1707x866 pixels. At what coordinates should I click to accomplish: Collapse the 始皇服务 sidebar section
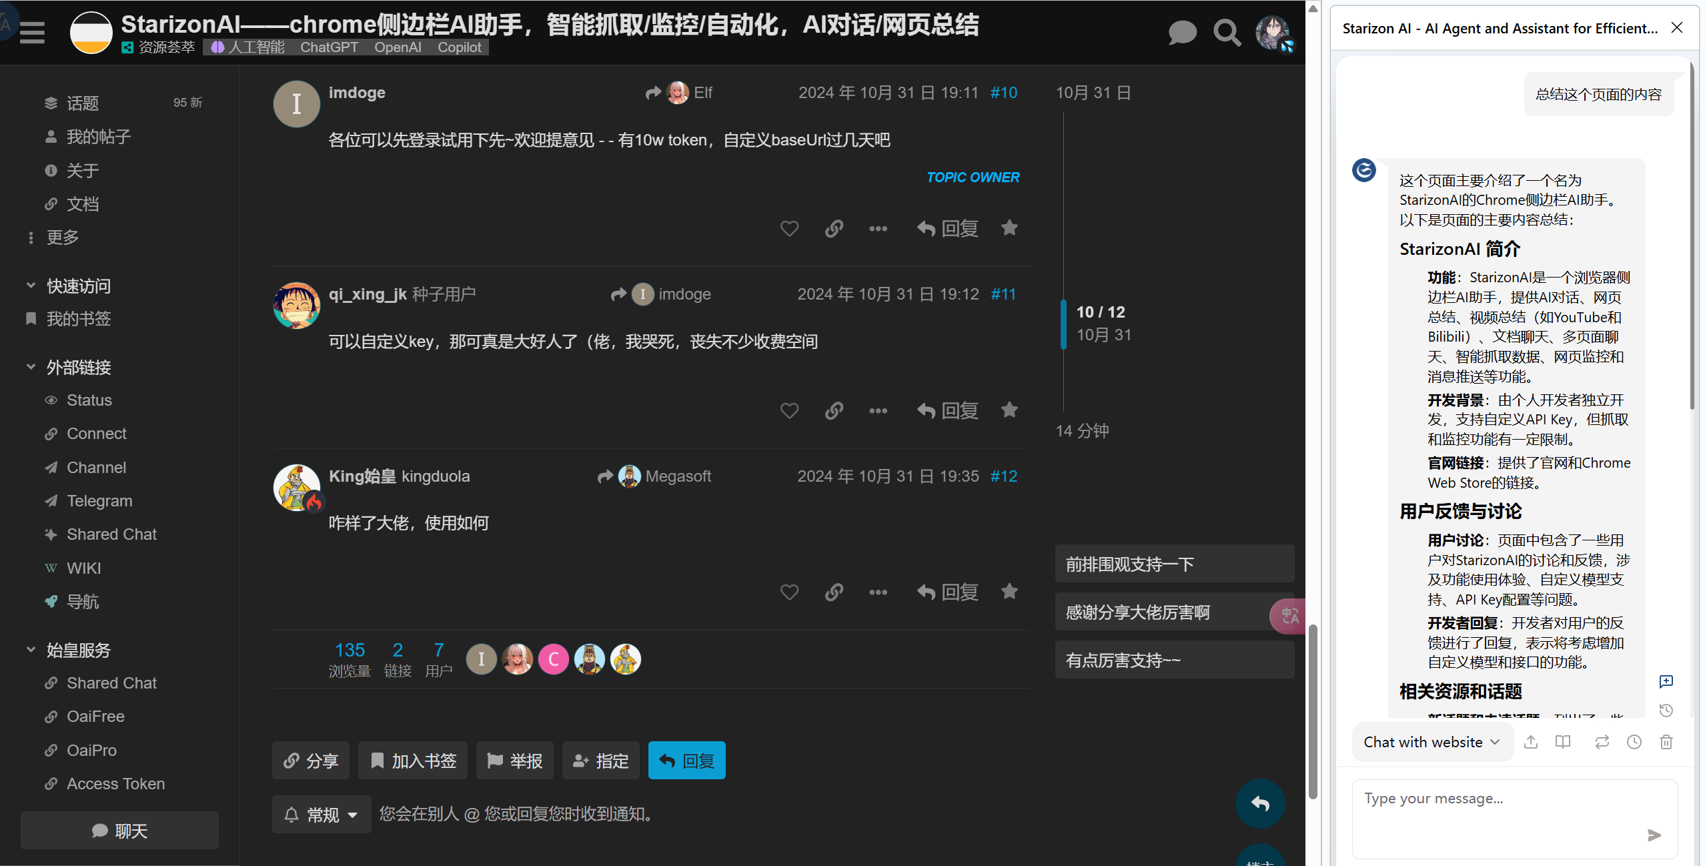pos(68,650)
